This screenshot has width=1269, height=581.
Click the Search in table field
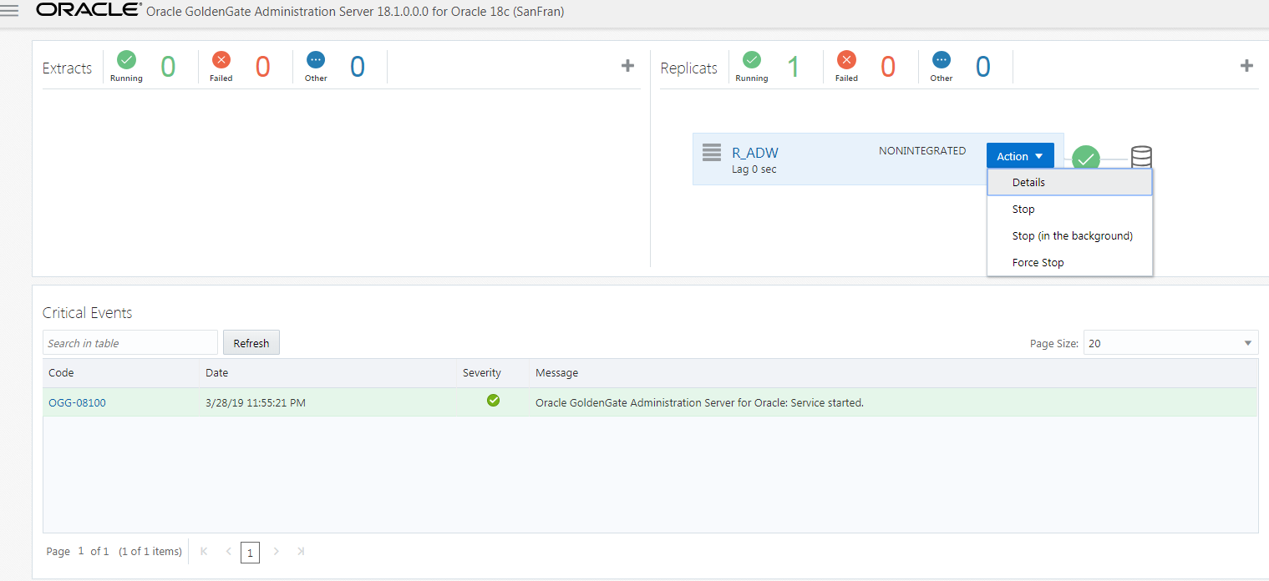click(x=130, y=343)
